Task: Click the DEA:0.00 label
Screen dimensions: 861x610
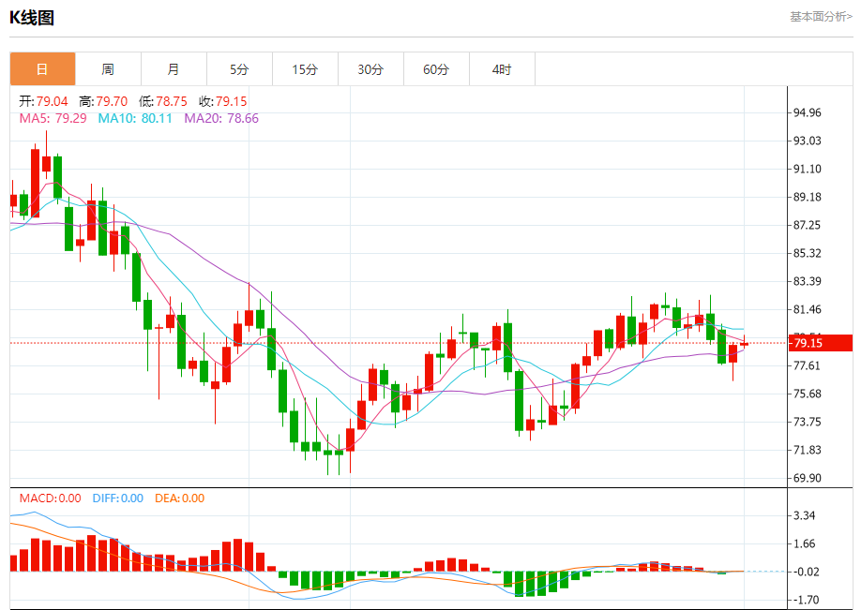Action: [x=179, y=498]
